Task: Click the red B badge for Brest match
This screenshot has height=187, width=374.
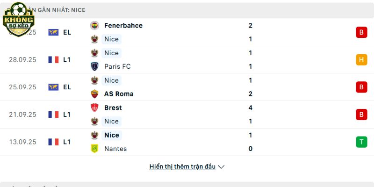Action: click(x=361, y=115)
